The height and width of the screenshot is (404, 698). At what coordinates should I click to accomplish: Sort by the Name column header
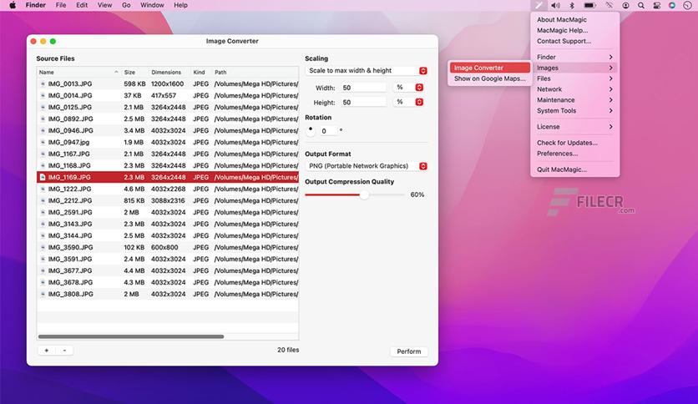pos(78,72)
